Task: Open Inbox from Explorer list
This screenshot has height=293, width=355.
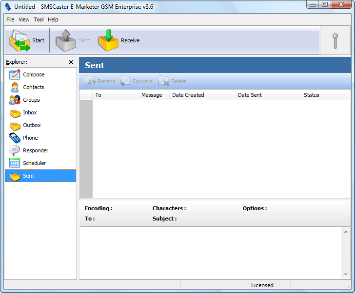Action: click(40, 112)
